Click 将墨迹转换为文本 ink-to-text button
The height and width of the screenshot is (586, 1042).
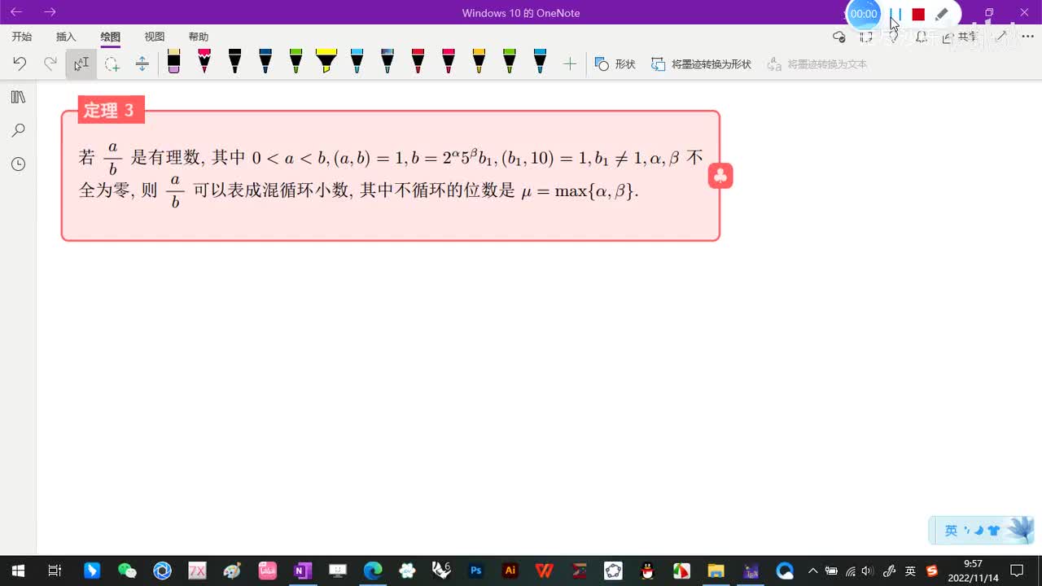coord(817,63)
